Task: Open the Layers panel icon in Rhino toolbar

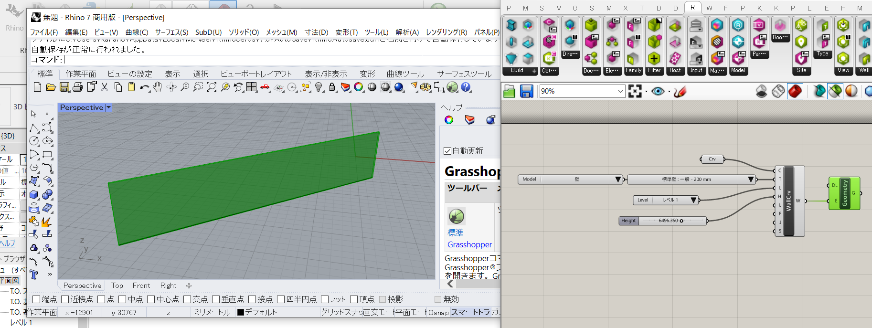Action: [x=345, y=87]
